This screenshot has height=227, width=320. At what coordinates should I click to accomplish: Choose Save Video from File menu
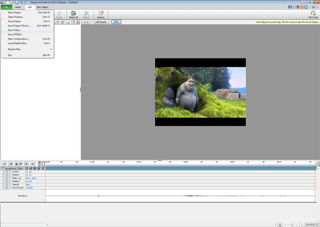coord(28,30)
